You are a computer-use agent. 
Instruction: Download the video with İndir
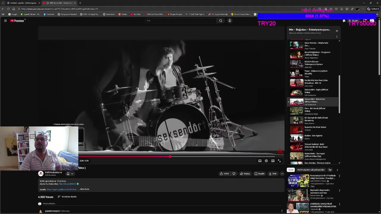(x=273, y=174)
